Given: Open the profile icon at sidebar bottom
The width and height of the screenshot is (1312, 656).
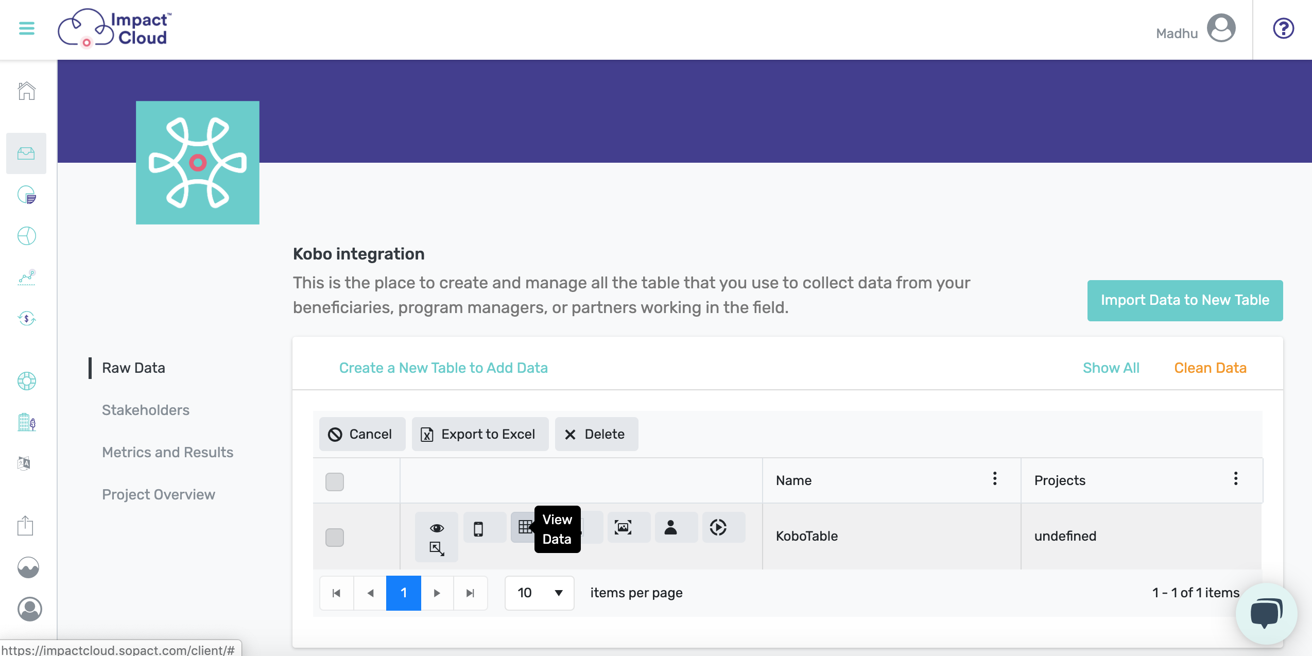Looking at the screenshot, I should pyautogui.click(x=30, y=609).
